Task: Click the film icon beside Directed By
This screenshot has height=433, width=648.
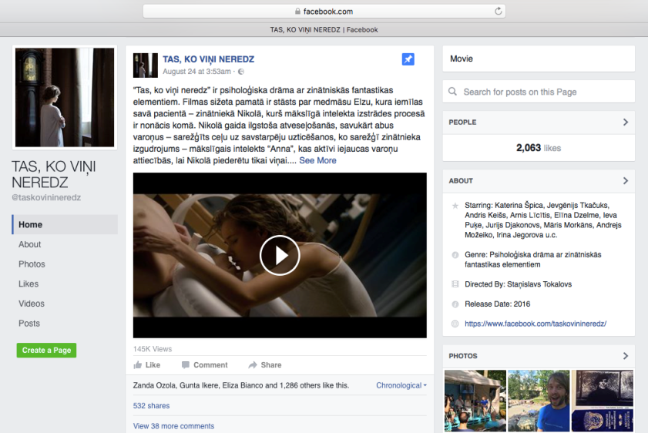Action: click(x=455, y=284)
